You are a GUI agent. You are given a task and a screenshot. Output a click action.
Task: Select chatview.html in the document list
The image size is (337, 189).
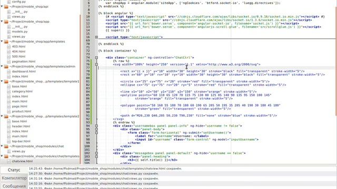22,161
